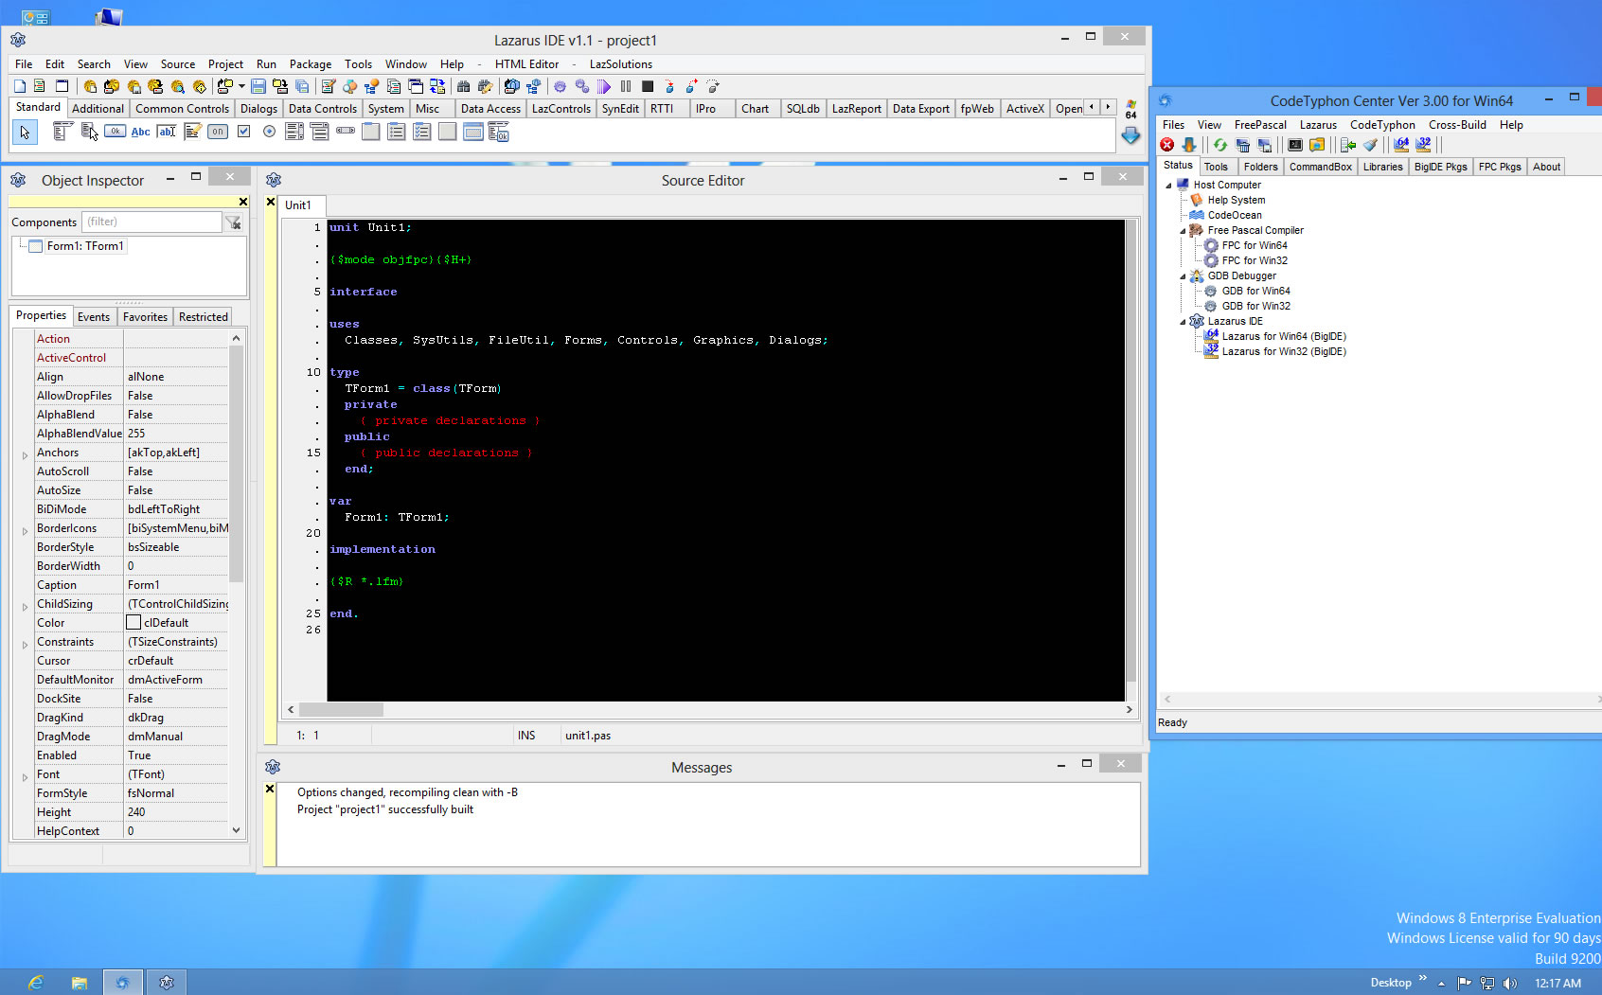This screenshot has width=1602, height=995.
Task: Collapse the Free Pascal Compiler tree node
Action: (x=1183, y=231)
